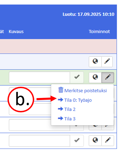Choose 'Tila 2' in the dropdown menu

click(x=67, y=109)
